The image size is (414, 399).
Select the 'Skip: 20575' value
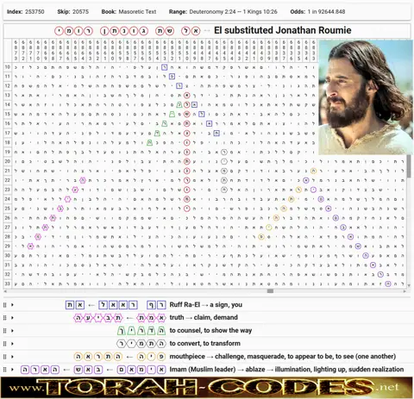(73, 12)
